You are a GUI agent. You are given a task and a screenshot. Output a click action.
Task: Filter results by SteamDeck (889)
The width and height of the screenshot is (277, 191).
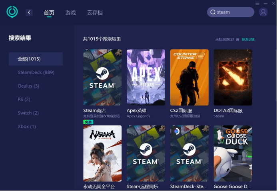(36, 72)
